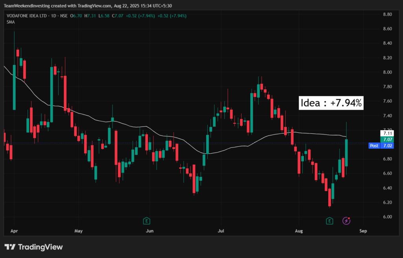The image size is (403, 258).
Task: Click the Idea : +7.94% annotation box
Action: (331, 103)
